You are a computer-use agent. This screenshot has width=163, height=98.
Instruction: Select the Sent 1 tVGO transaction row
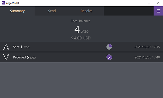tap(81, 47)
